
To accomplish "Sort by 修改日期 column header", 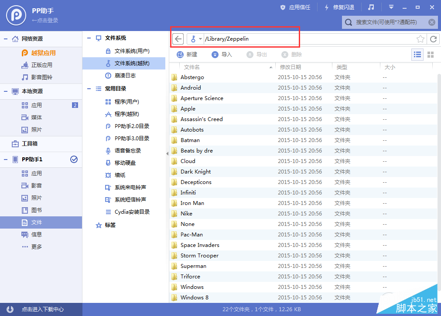I will point(304,67).
